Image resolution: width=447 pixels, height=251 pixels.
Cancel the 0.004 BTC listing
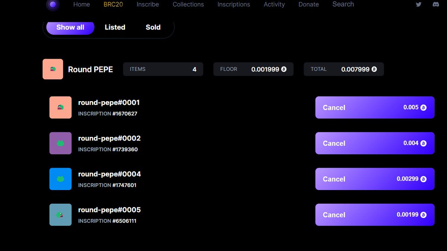[x=375, y=143]
